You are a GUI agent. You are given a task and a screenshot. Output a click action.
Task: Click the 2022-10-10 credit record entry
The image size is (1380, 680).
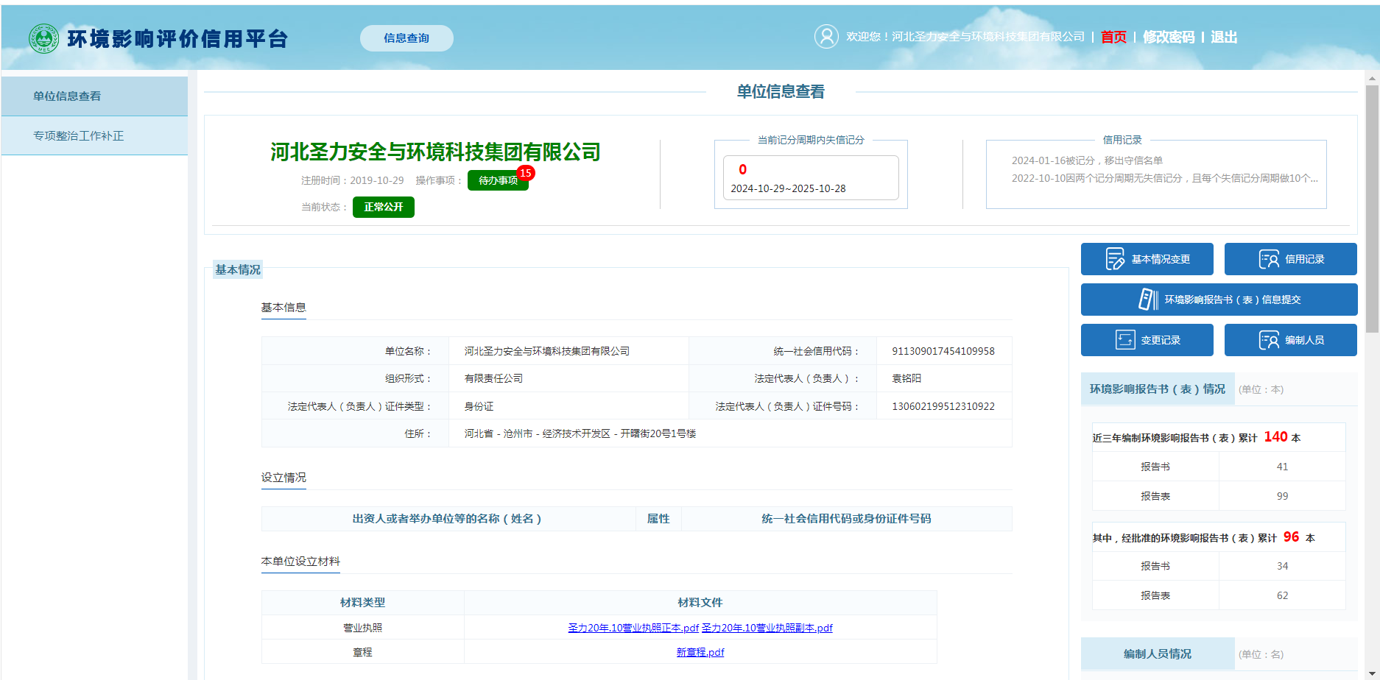pos(1165,178)
